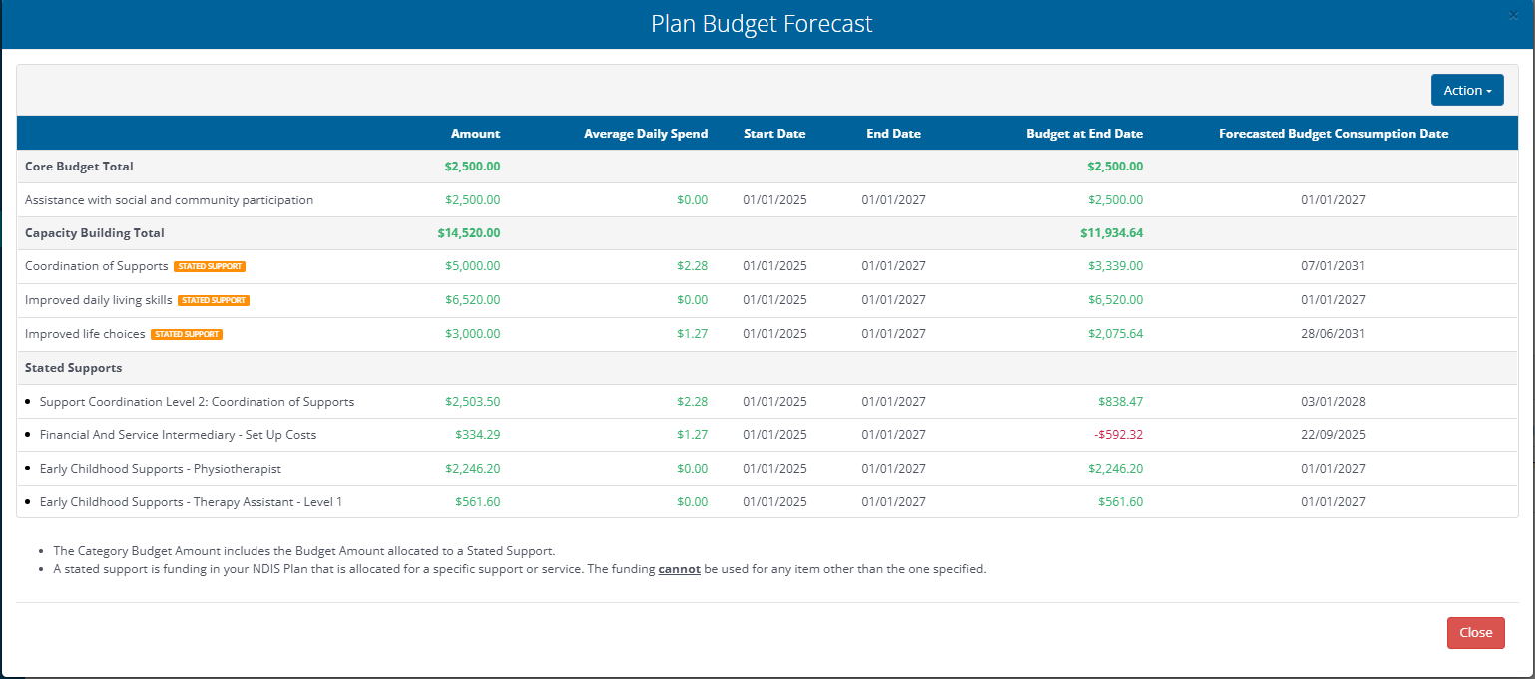Click the Support Coordination Level 2 item
The height and width of the screenshot is (679, 1535).
coord(197,402)
